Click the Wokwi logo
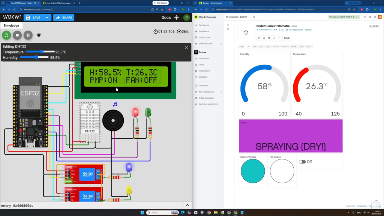Image resolution: width=384 pixels, height=216 pixels. (x=12, y=17)
